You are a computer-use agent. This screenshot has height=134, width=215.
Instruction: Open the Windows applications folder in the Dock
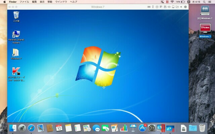(193, 128)
